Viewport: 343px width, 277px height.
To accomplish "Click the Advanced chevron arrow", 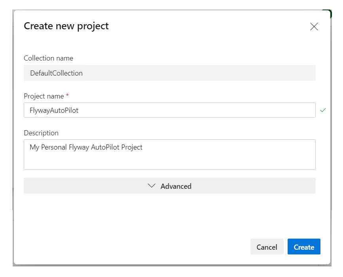I will pyautogui.click(x=151, y=186).
